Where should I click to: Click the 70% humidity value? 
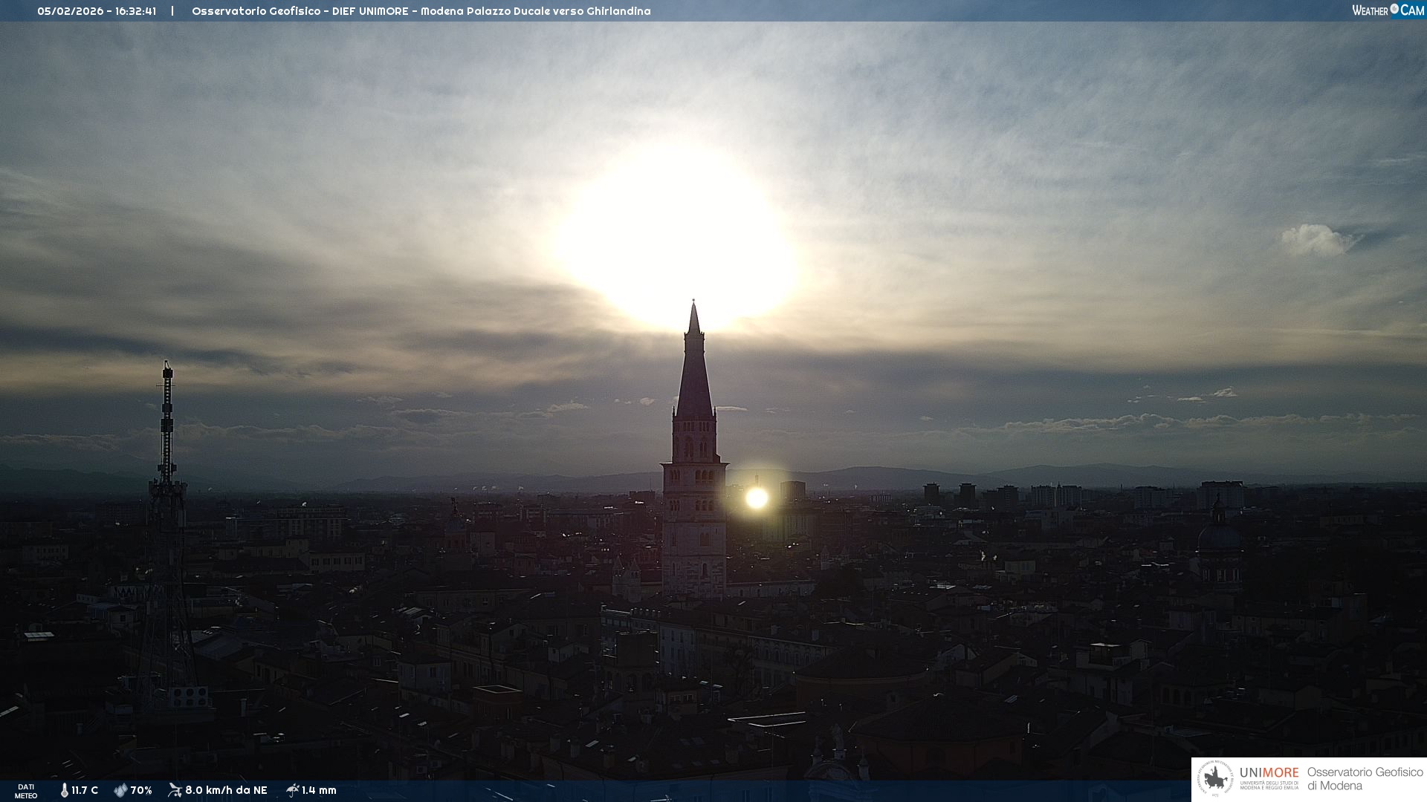(141, 790)
